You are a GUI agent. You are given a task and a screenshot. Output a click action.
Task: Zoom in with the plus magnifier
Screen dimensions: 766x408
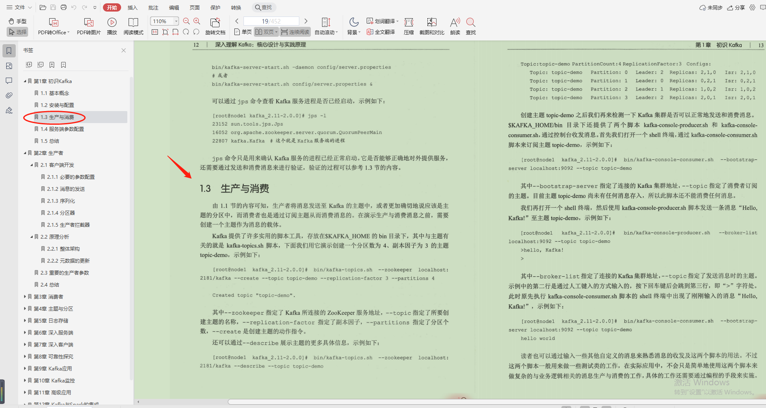[197, 21]
